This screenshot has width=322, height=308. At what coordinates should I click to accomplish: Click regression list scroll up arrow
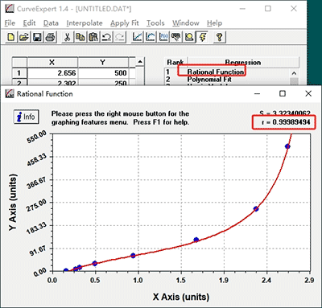pos(294,73)
